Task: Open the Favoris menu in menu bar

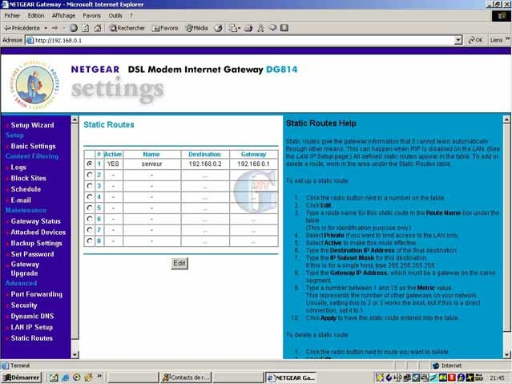Action: coord(92,15)
